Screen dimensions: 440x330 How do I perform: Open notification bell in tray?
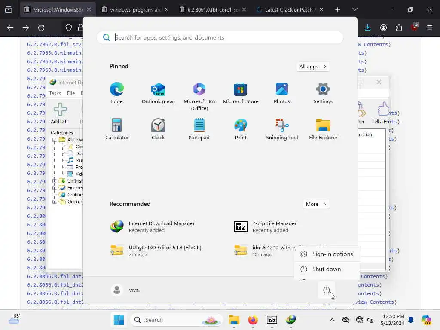[x=411, y=320]
